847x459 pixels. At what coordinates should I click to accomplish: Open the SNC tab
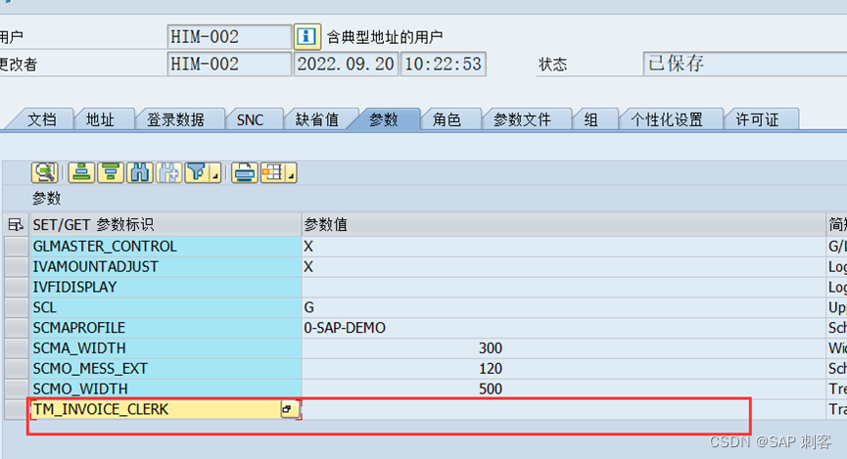[x=250, y=119]
